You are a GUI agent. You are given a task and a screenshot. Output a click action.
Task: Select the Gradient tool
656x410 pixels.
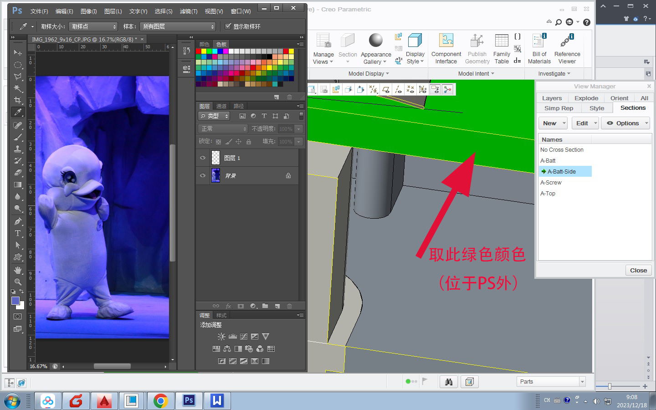click(18, 184)
